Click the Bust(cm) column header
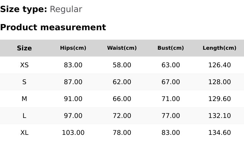244x141 pixels. [171, 48]
